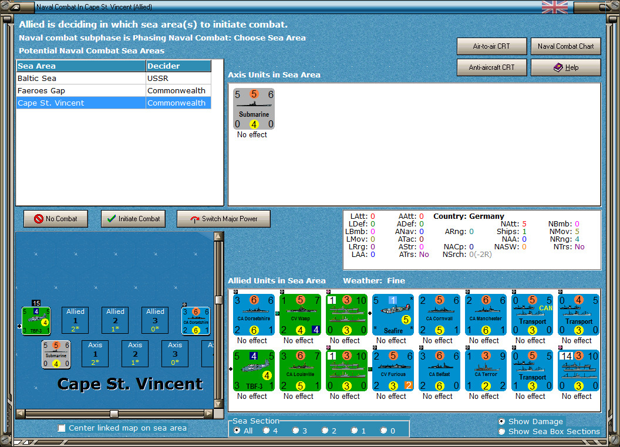Click the Decider column header
Image resolution: width=620 pixels, height=447 pixels.
click(x=178, y=66)
